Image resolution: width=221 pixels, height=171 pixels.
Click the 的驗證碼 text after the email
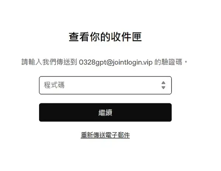tap(168, 62)
